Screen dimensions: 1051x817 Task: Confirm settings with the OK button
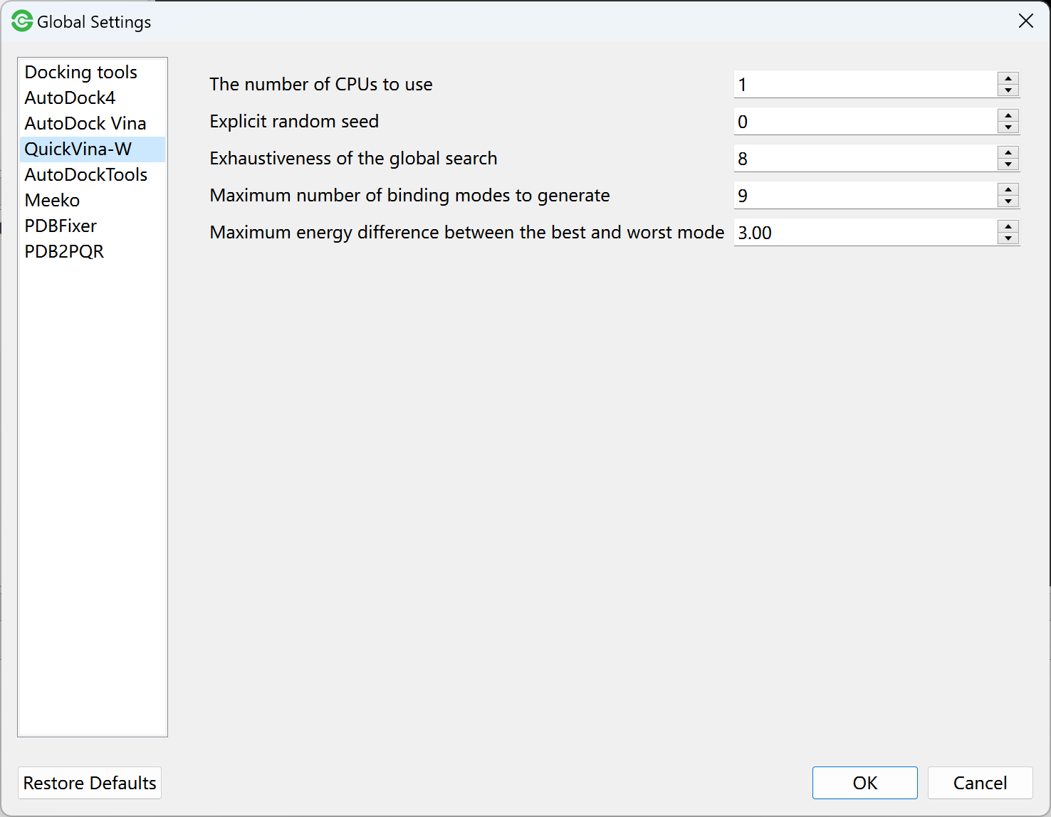(x=865, y=783)
